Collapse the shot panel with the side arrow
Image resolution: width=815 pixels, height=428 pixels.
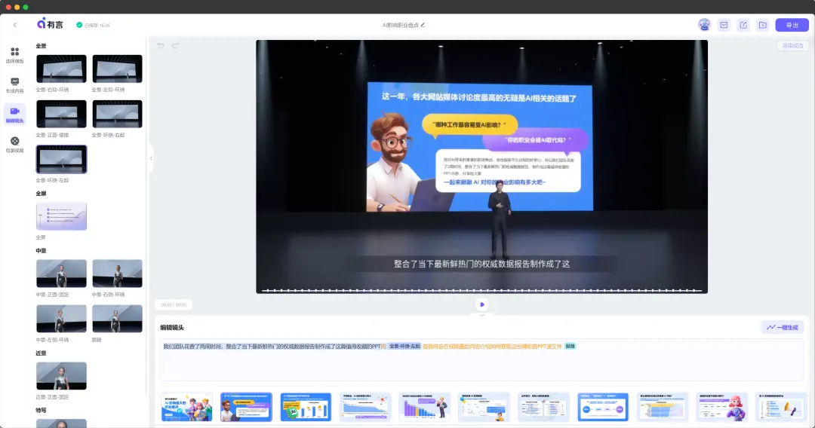151,158
